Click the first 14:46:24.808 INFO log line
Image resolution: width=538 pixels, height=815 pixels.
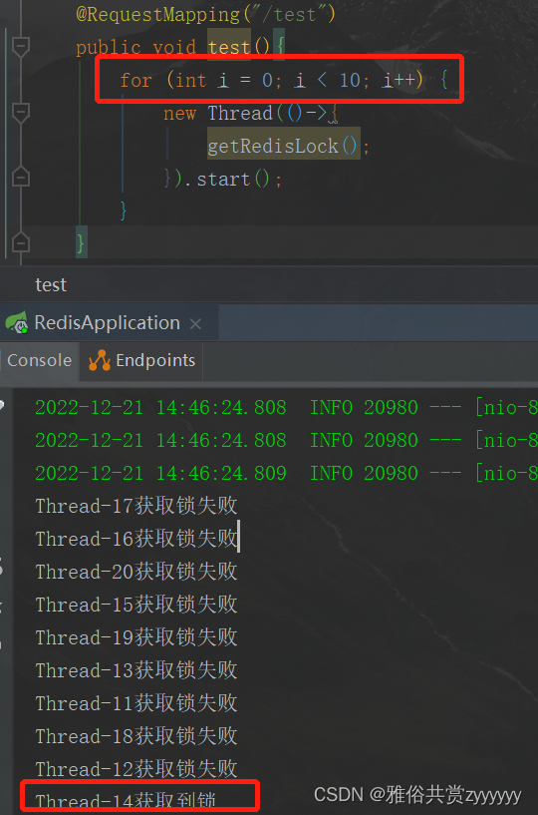tap(286, 407)
